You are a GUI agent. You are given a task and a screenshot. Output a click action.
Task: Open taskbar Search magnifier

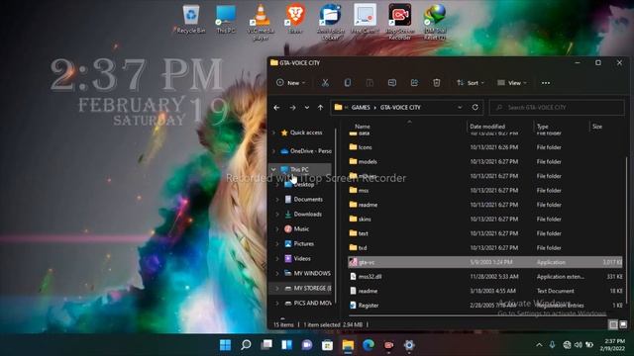click(246, 345)
